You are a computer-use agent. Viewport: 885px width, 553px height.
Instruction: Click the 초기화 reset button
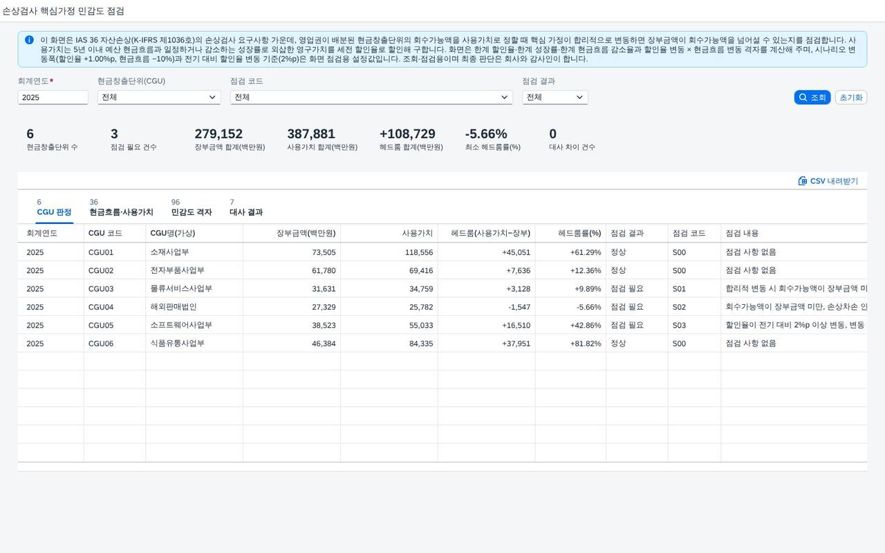tap(851, 97)
